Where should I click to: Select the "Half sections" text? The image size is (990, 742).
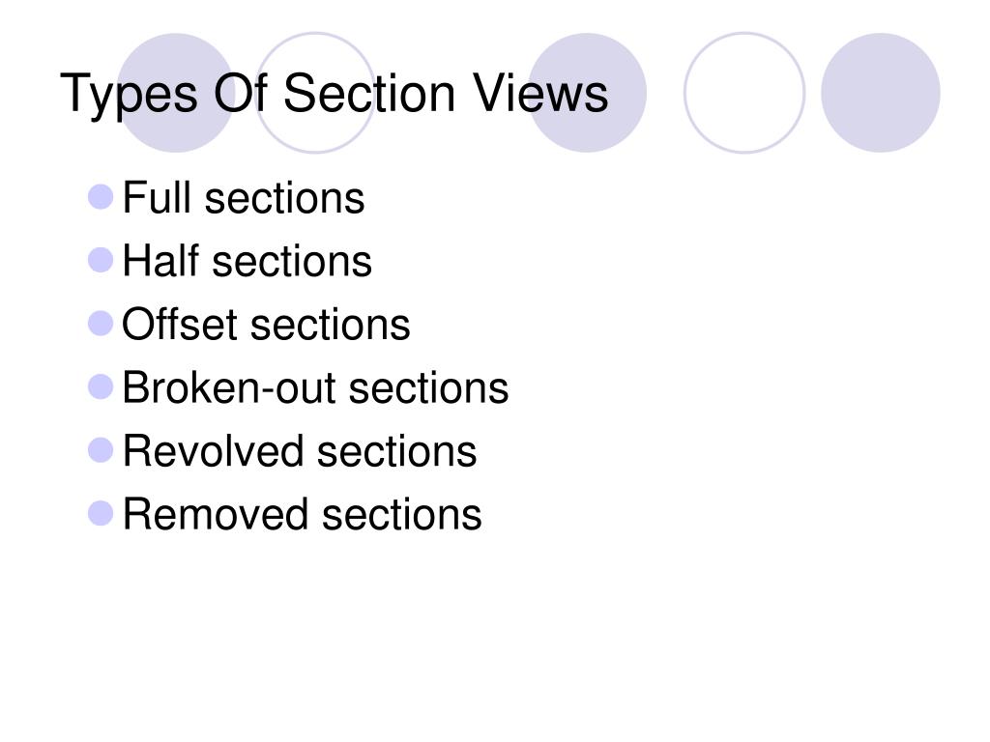[247, 261]
